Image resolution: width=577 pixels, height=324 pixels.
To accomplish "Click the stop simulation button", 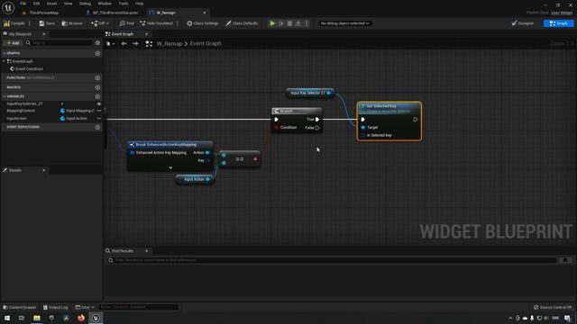I will (x=289, y=23).
